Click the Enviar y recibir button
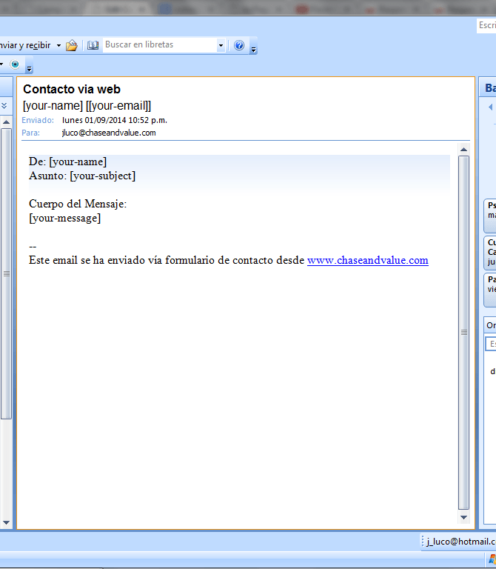 [24, 45]
